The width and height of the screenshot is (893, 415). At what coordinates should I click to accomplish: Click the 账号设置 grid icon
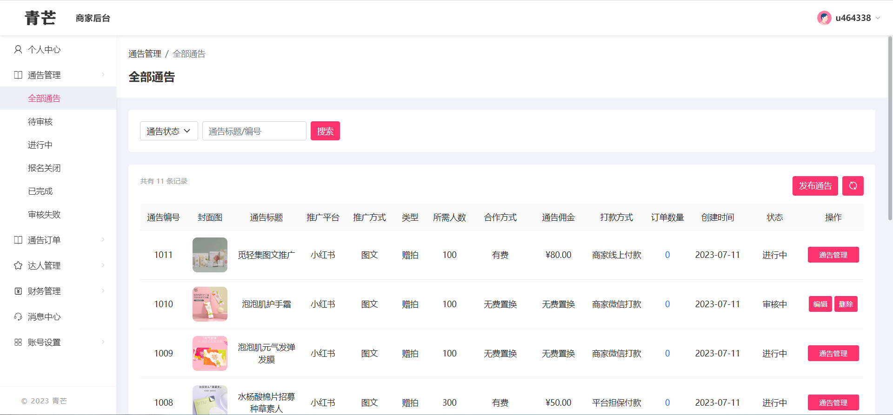pos(18,342)
